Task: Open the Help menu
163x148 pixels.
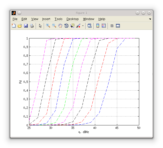Action: tap(102, 19)
